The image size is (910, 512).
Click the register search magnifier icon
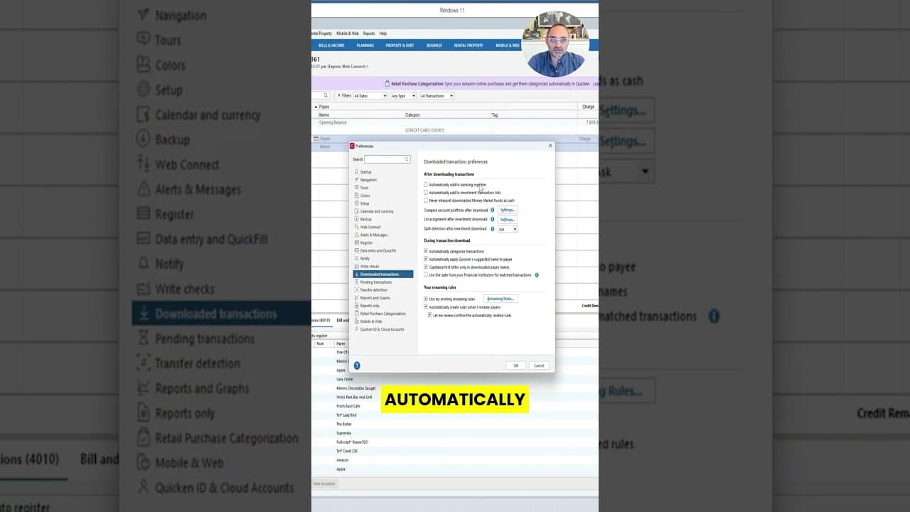coord(326,95)
